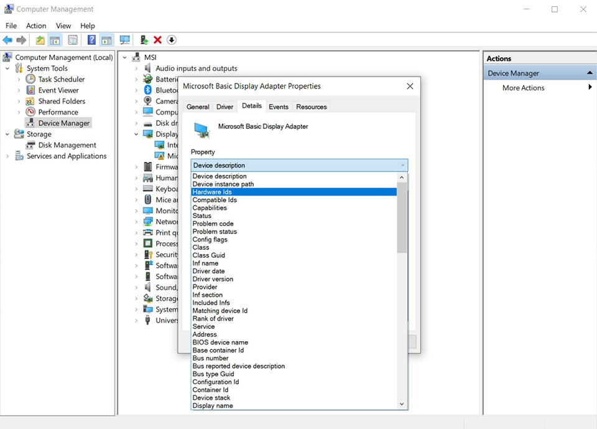Open the View menu
Image resolution: width=597 pixels, height=429 pixels.
point(63,26)
